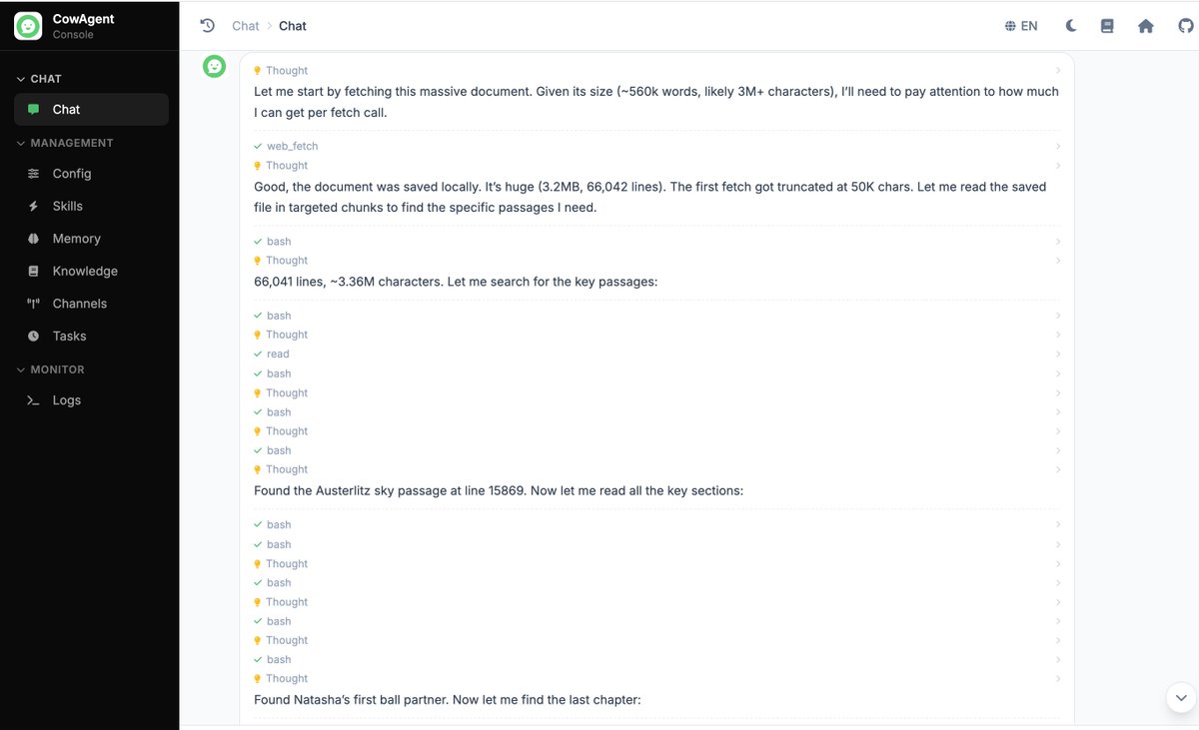Open the Tasks page
Viewport: 1199px width, 730px height.
(91, 337)
